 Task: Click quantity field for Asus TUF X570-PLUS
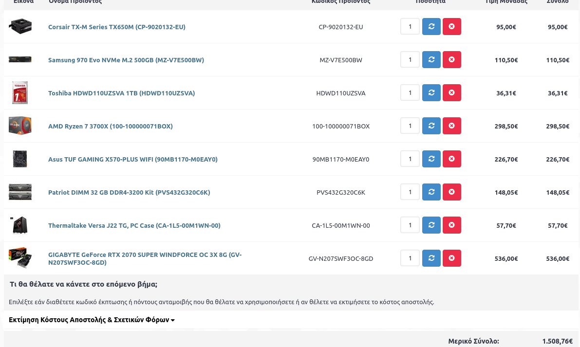pyautogui.click(x=410, y=159)
